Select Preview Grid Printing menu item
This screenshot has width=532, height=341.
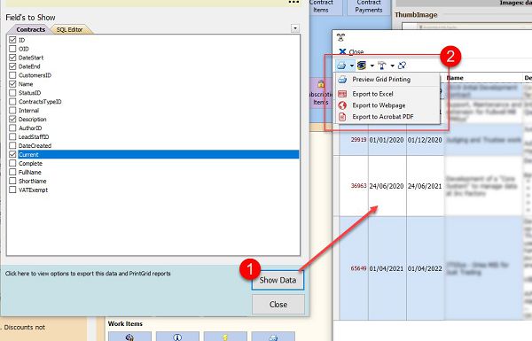[381, 80]
